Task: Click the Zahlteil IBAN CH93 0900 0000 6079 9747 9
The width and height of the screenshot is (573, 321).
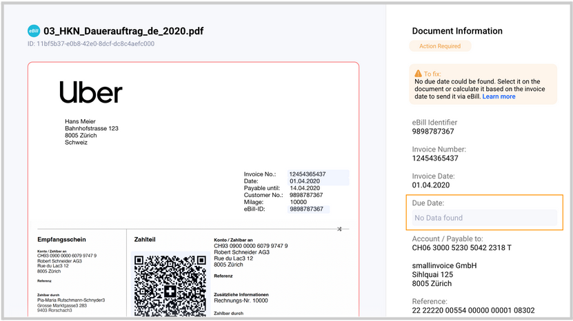Action: 251,246
